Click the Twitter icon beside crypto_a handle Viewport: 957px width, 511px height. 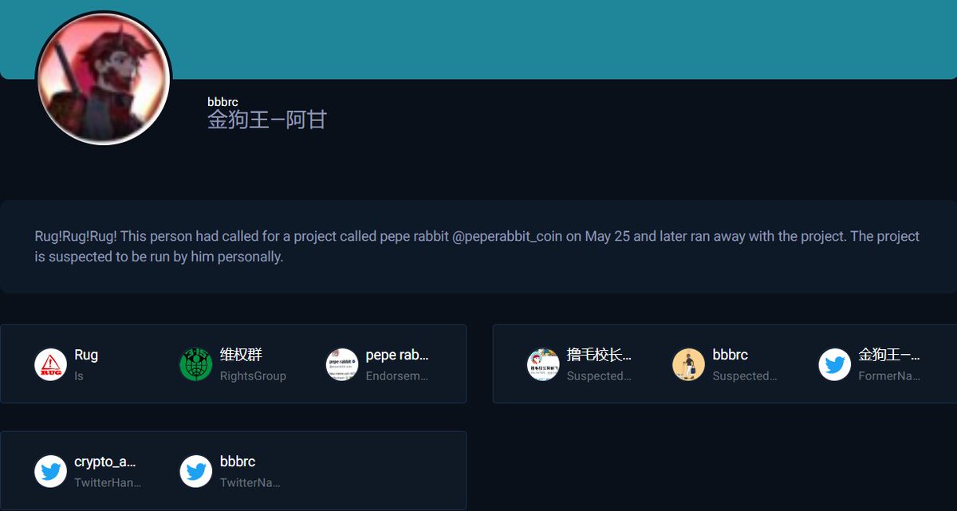click(50, 471)
